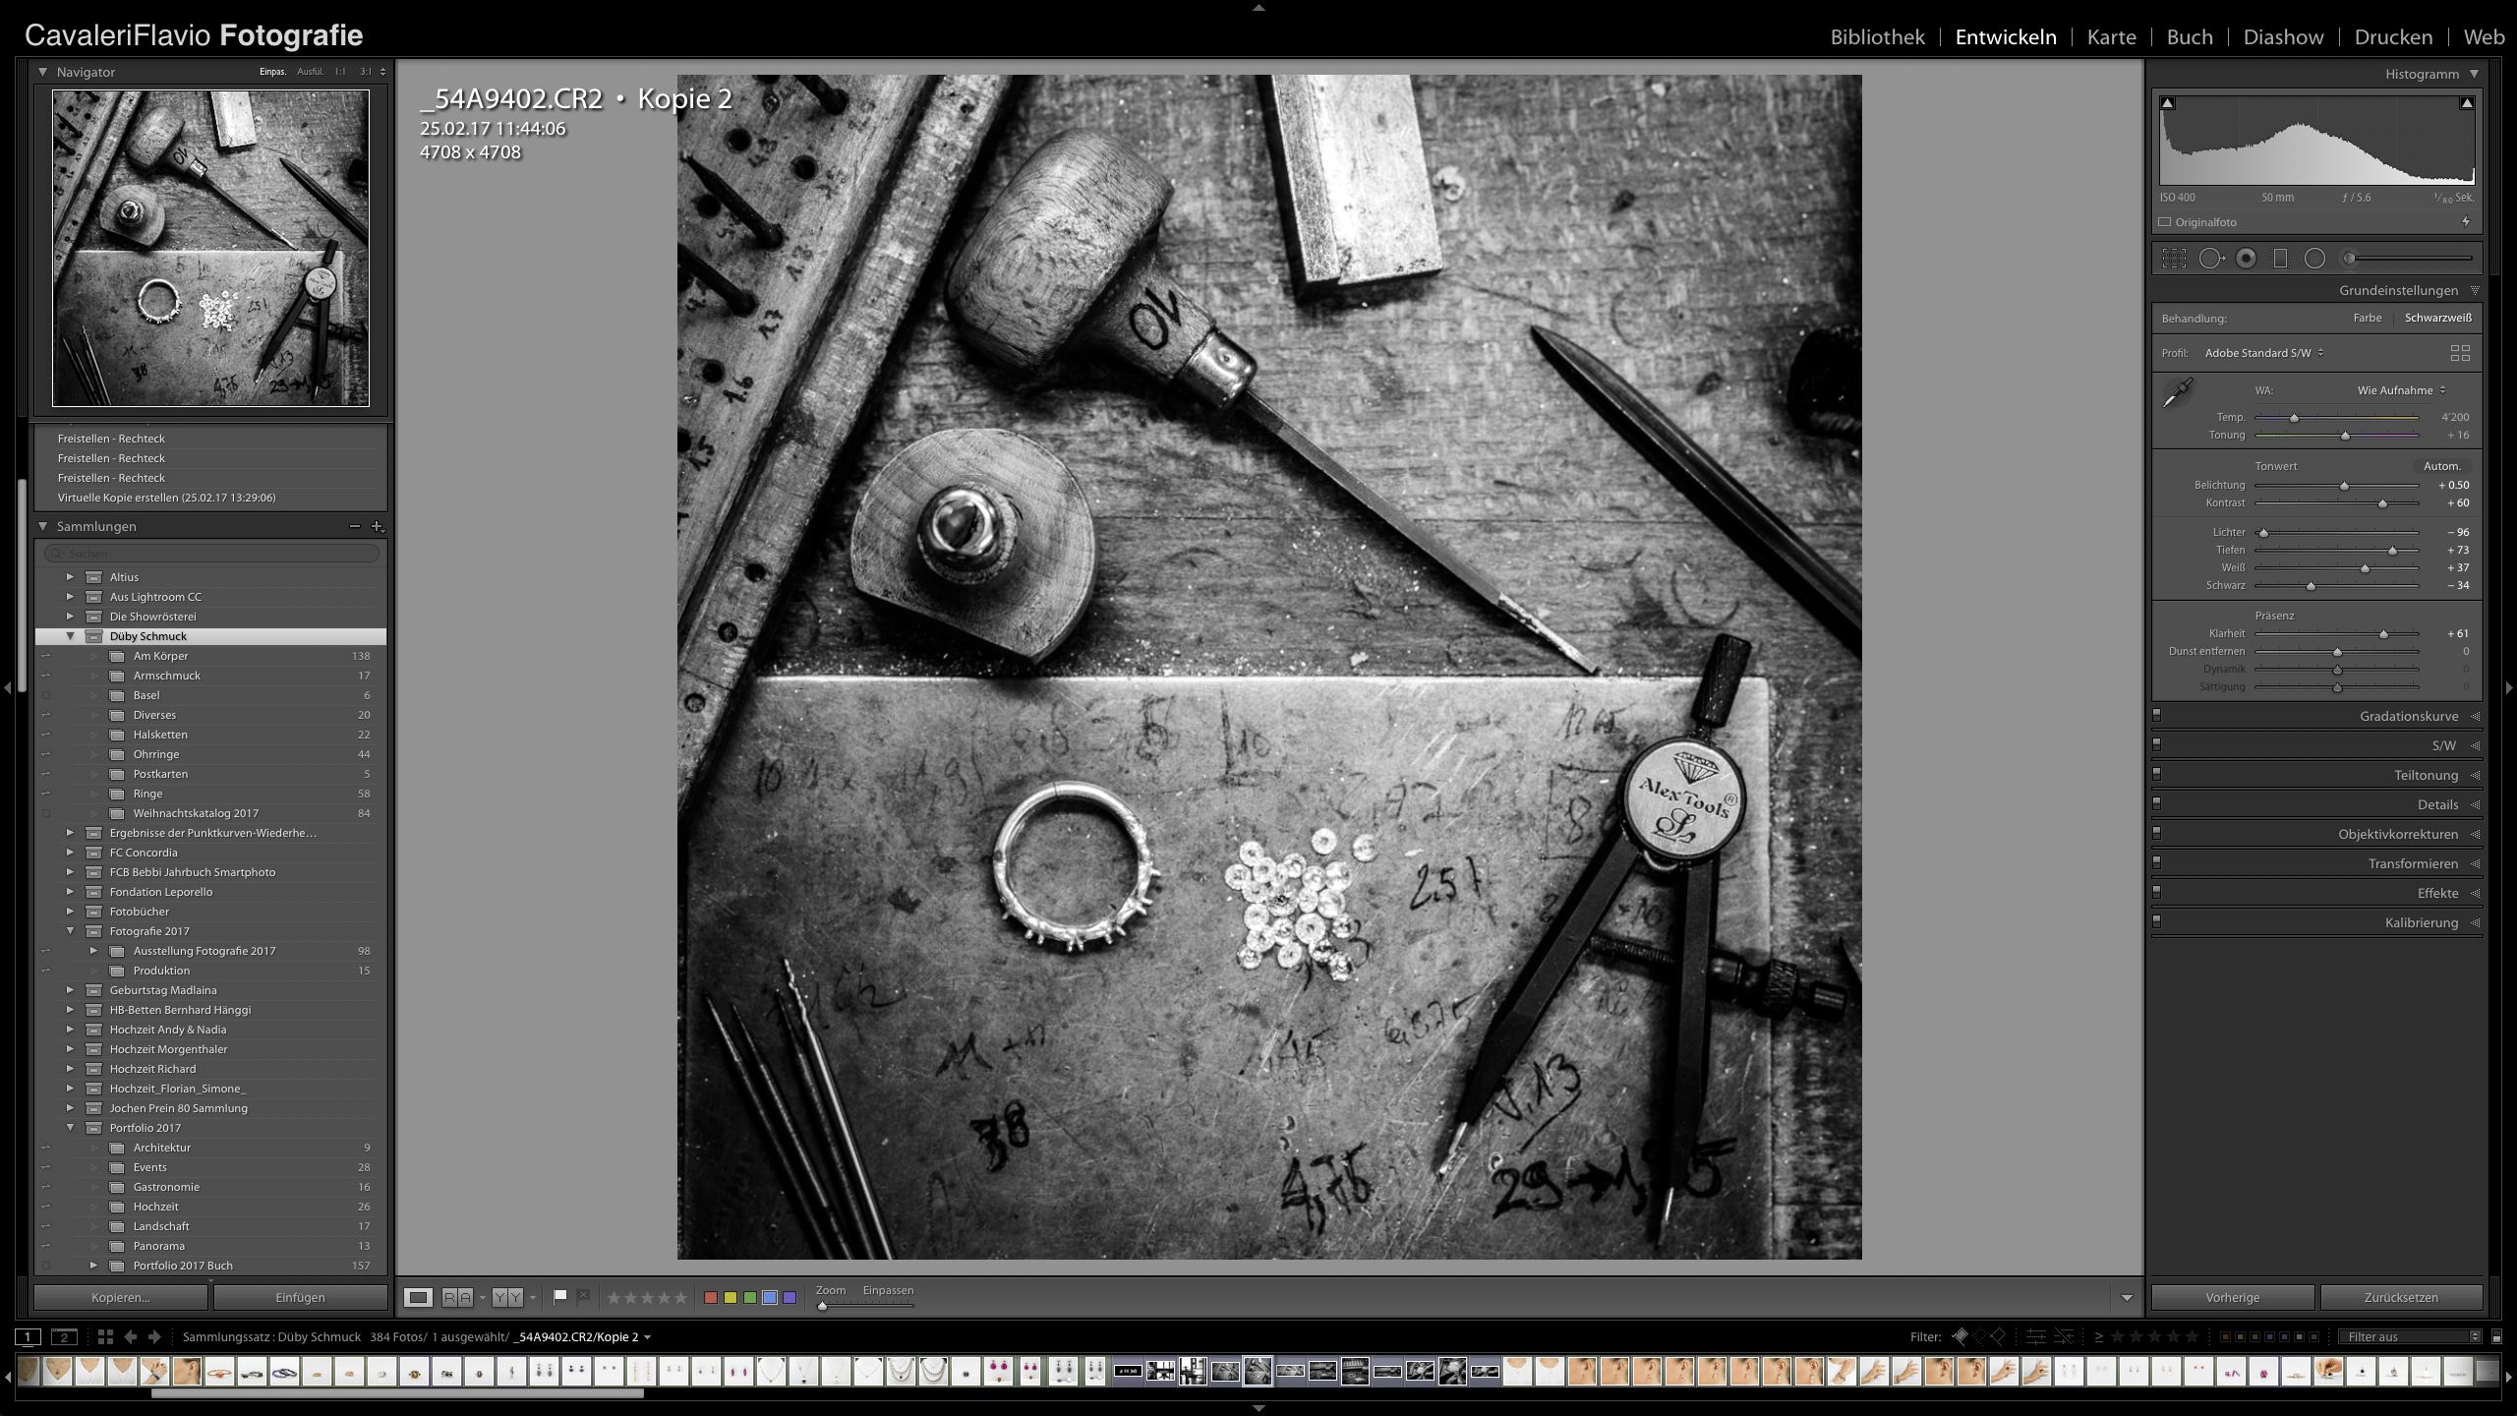
Task: Remove collection with minus icon
Action: [x=355, y=527]
